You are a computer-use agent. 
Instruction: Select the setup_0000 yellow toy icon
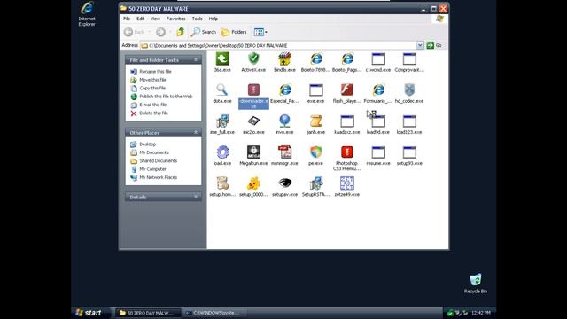tap(253, 183)
